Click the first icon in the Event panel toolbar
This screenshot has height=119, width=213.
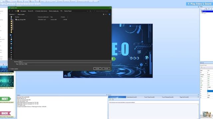point(110,99)
